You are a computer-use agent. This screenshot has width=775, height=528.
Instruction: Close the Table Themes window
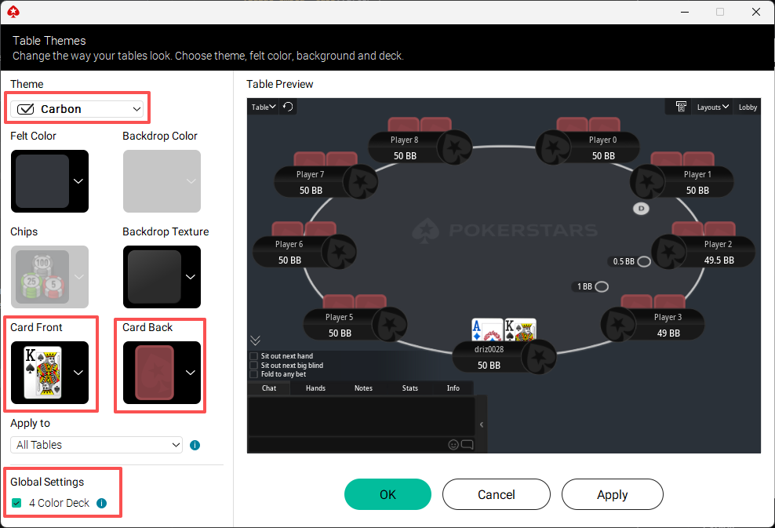(x=755, y=12)
